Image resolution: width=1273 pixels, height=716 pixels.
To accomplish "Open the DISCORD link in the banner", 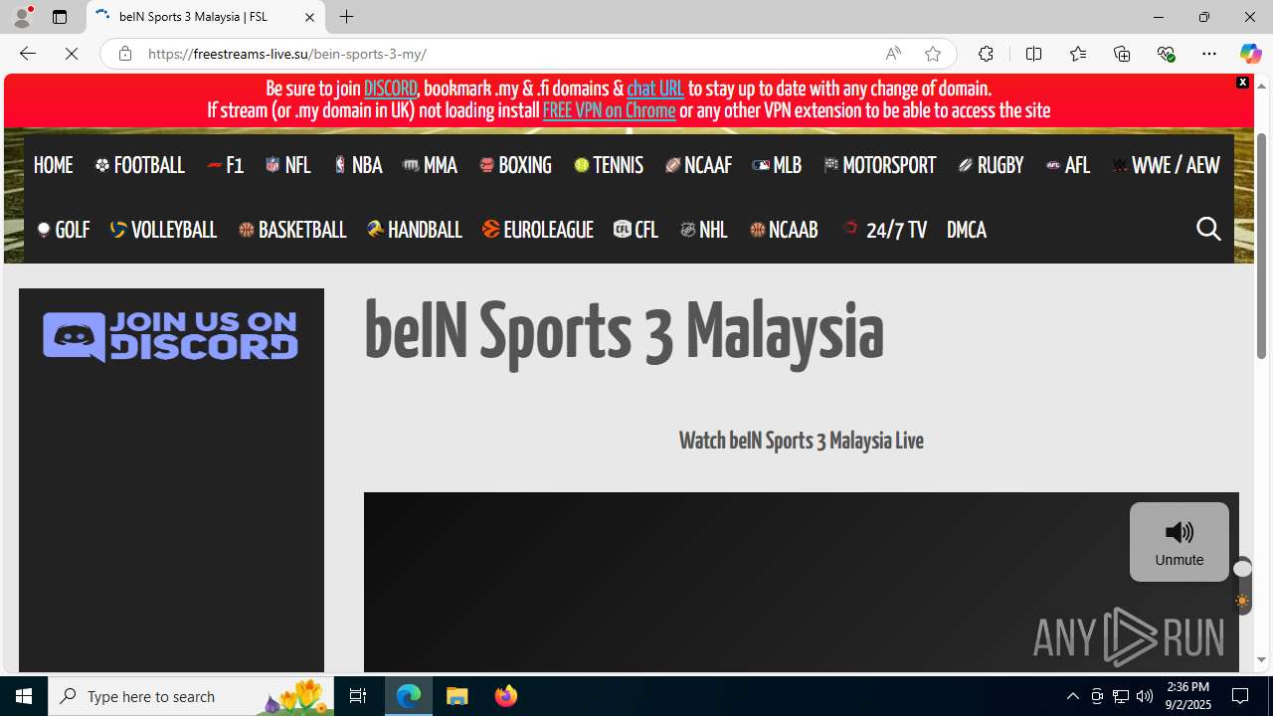I will click(x=390, y=89).
